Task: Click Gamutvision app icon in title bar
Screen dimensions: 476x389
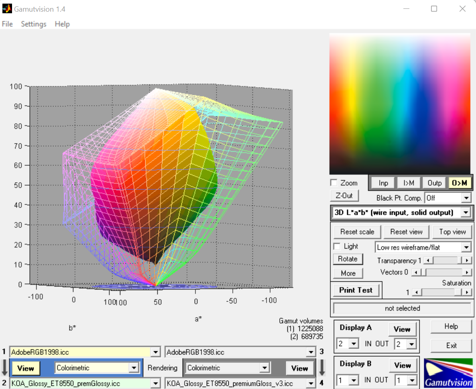Action: 7,8
